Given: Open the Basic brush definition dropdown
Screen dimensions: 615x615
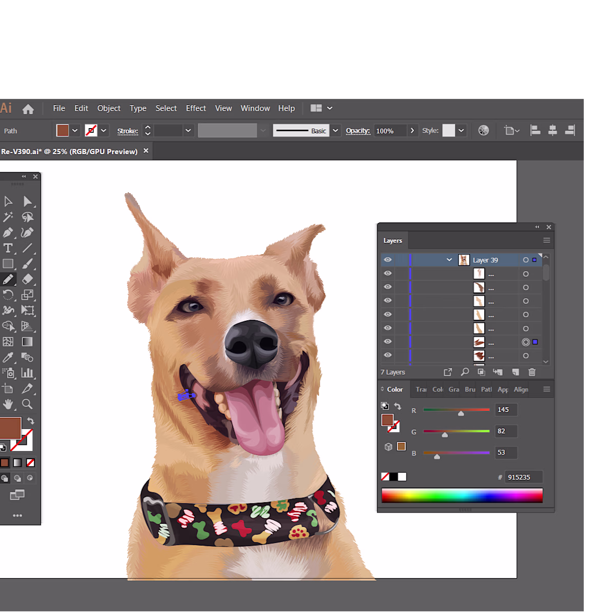Looking at the screenshot, I should [336, 131].
